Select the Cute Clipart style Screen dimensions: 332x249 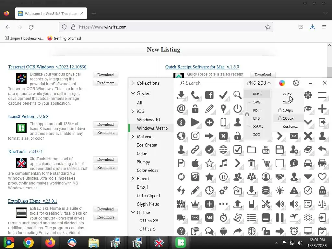[x=148, y=196]
